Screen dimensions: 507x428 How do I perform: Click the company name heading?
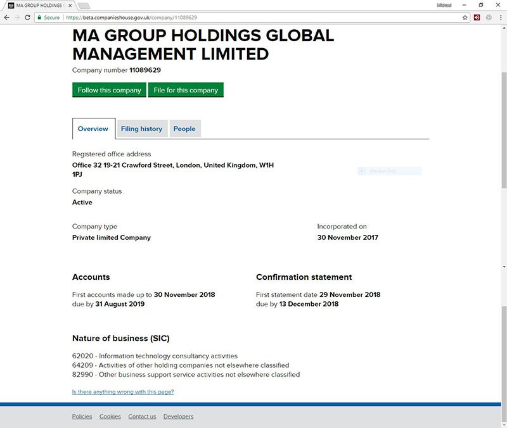[x=203, y=44]
